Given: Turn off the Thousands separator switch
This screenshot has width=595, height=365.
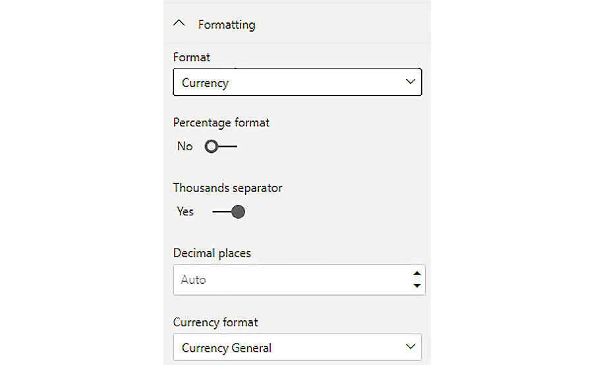Looking at the screenshot, I should coord(228,211).
